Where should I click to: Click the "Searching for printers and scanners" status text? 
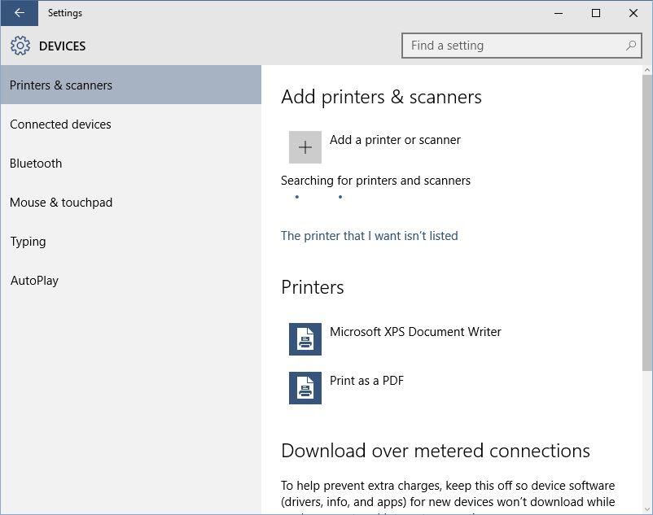pyautogui.click(x=375, y=181)
